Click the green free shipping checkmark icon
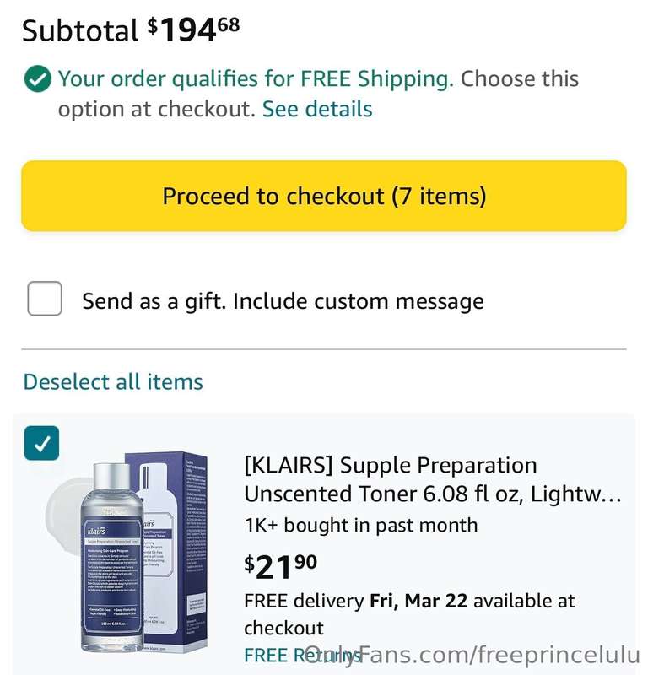Image resolution: width=648 pixels, height=675 pixels. [38, 79]
